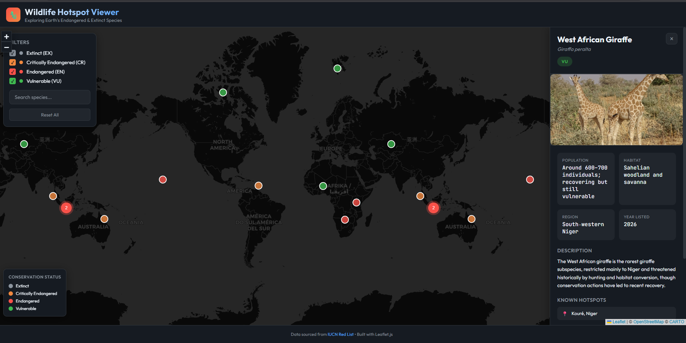This screenshot has height=343, width=686.
Task: Open the orange marker near the Caribbean
Action: 259,186
